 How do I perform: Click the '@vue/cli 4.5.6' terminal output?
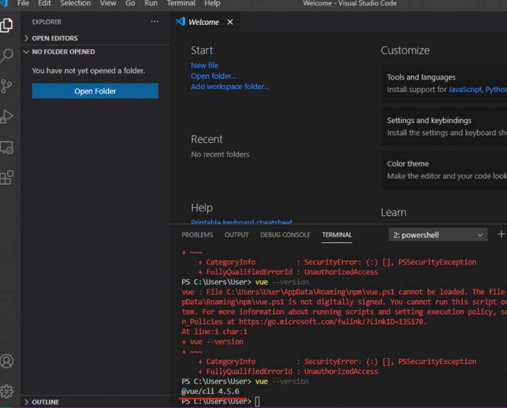[210, 391]
